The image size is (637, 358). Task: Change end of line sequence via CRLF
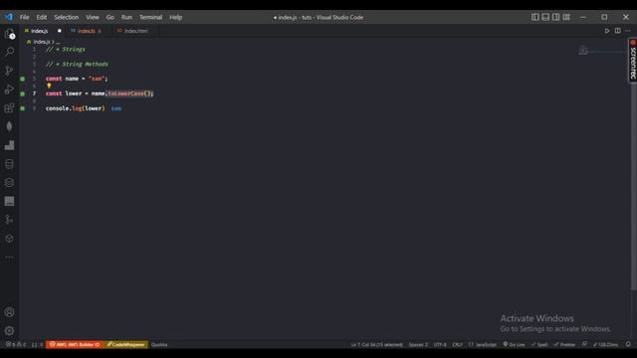[457, 344]
